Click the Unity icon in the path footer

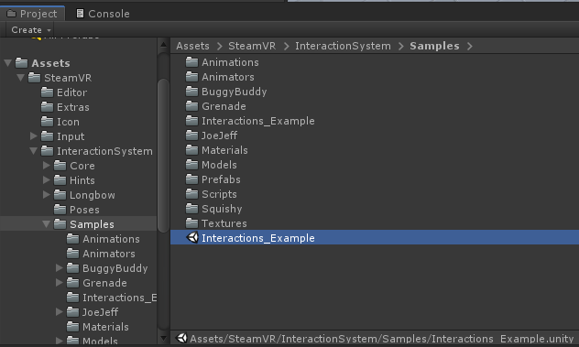(x=181, y=338)
